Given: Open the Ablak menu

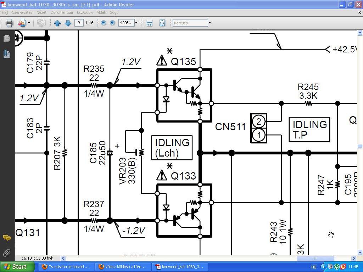Looking at the screenshot, I should 101,12.
